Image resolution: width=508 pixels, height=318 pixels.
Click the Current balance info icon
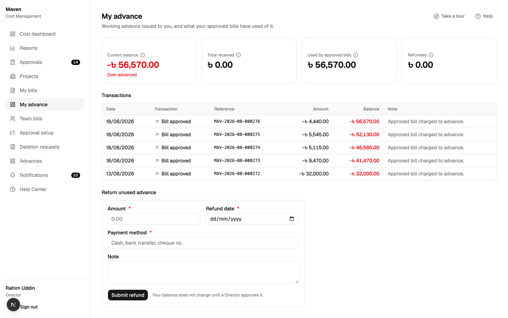click(143, 55)
